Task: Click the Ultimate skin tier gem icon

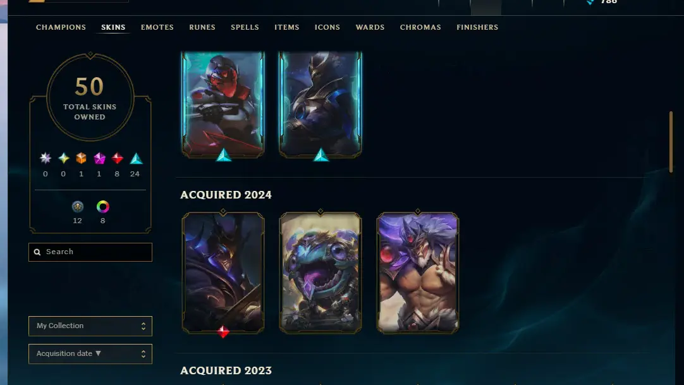Action: tap(46, 158)
